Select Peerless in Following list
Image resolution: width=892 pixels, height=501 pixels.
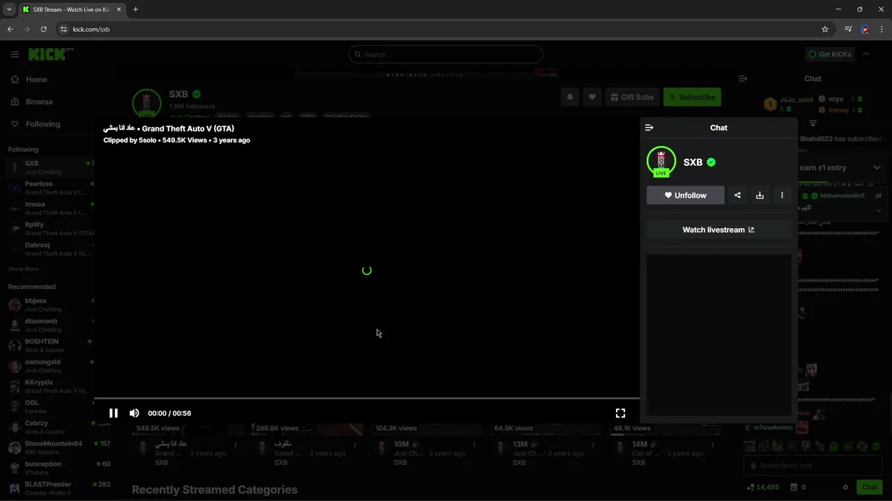coord(47,188)
